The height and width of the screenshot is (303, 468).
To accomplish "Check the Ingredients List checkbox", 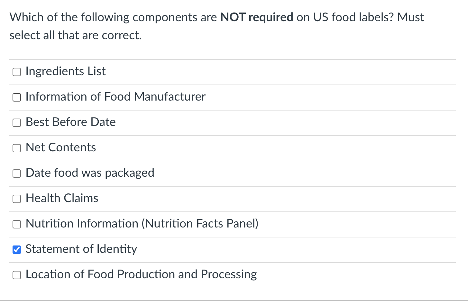I will click(x=17, y=72).
